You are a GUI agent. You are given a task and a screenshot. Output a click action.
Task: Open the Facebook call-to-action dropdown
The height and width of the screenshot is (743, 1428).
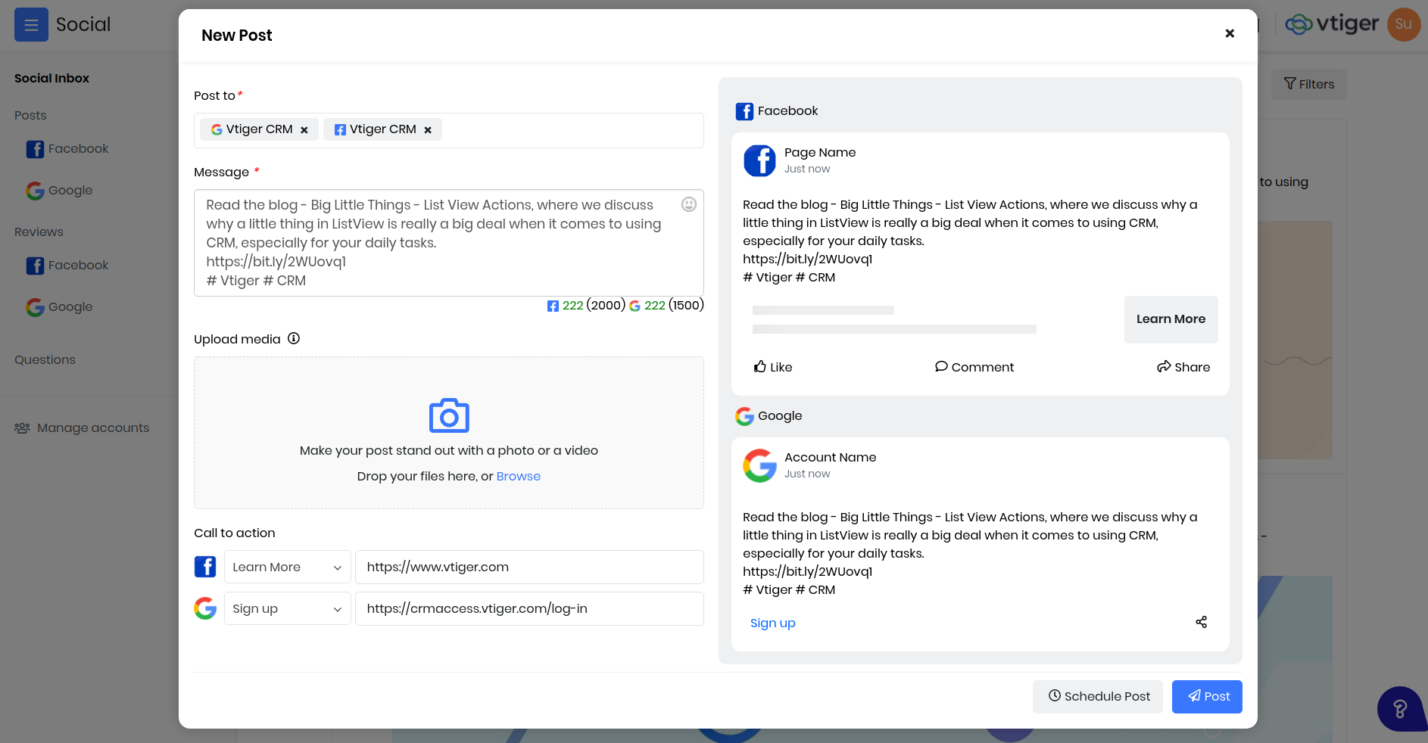click(x=287, y=567)
